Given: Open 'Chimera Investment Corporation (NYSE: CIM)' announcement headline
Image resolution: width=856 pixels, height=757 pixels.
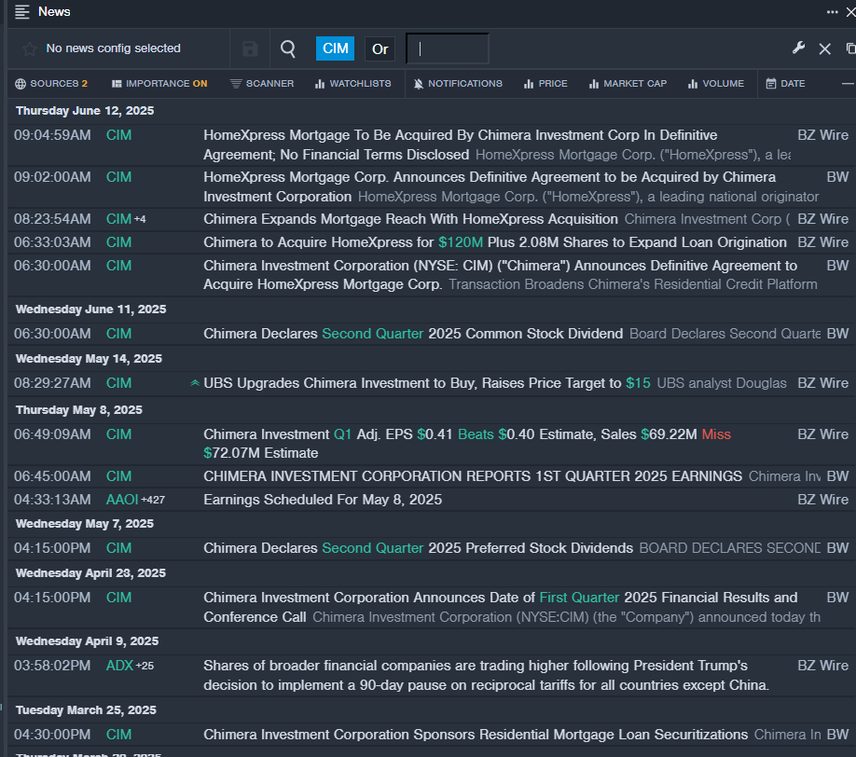Looking at the screenshot, I should coord(500,275).
